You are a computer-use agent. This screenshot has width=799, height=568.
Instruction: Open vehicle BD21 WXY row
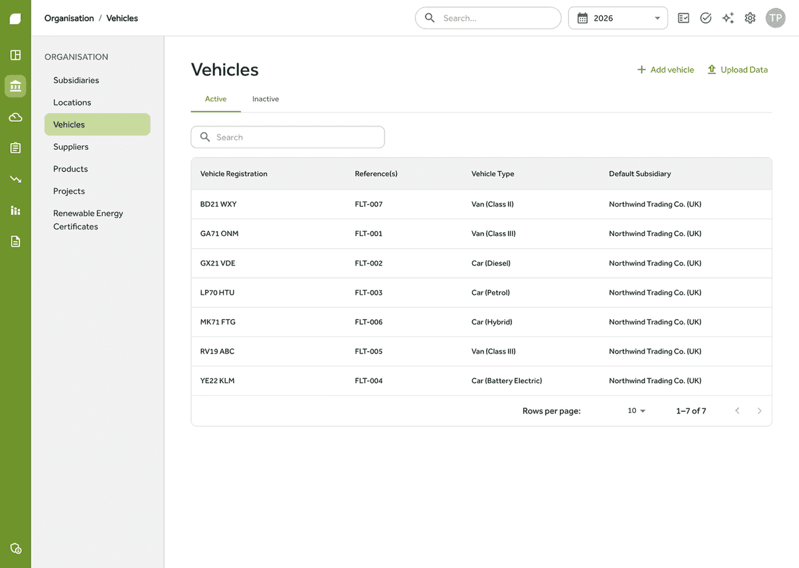[x=481, y=204]
